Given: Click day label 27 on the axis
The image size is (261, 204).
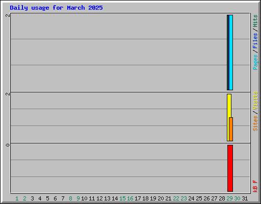Looking at the screenshot, I should tap(214, 198).
